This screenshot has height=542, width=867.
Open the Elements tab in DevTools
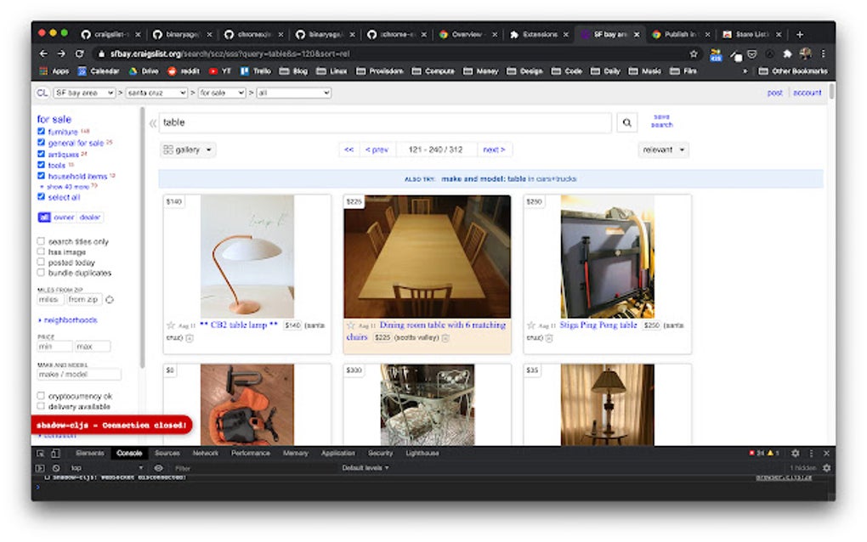point(89,453)
